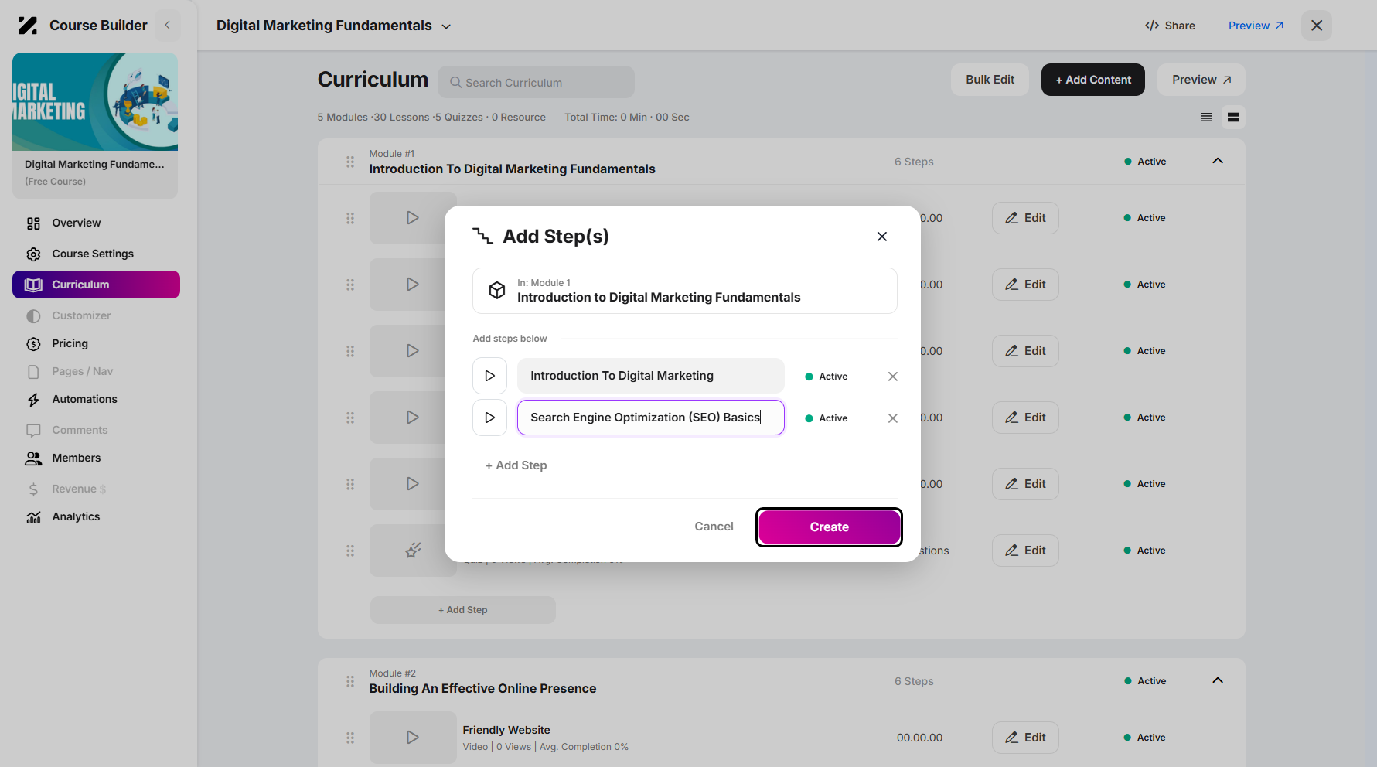Toggle Active status for Introduction To Digital Marketing step
The height and width of the screenshot is (767, 1377).
point(827,377)
